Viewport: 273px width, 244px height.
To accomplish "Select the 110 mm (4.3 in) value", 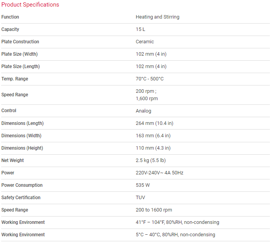I will coord(153,148).
